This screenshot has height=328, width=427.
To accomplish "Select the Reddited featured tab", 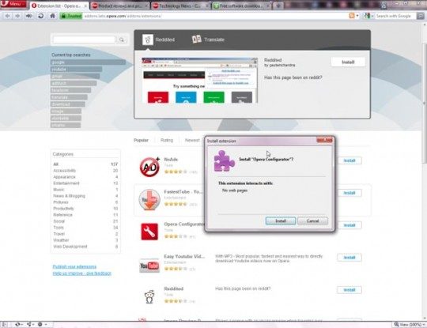I will pyautogui.click(x=158, y=40).
